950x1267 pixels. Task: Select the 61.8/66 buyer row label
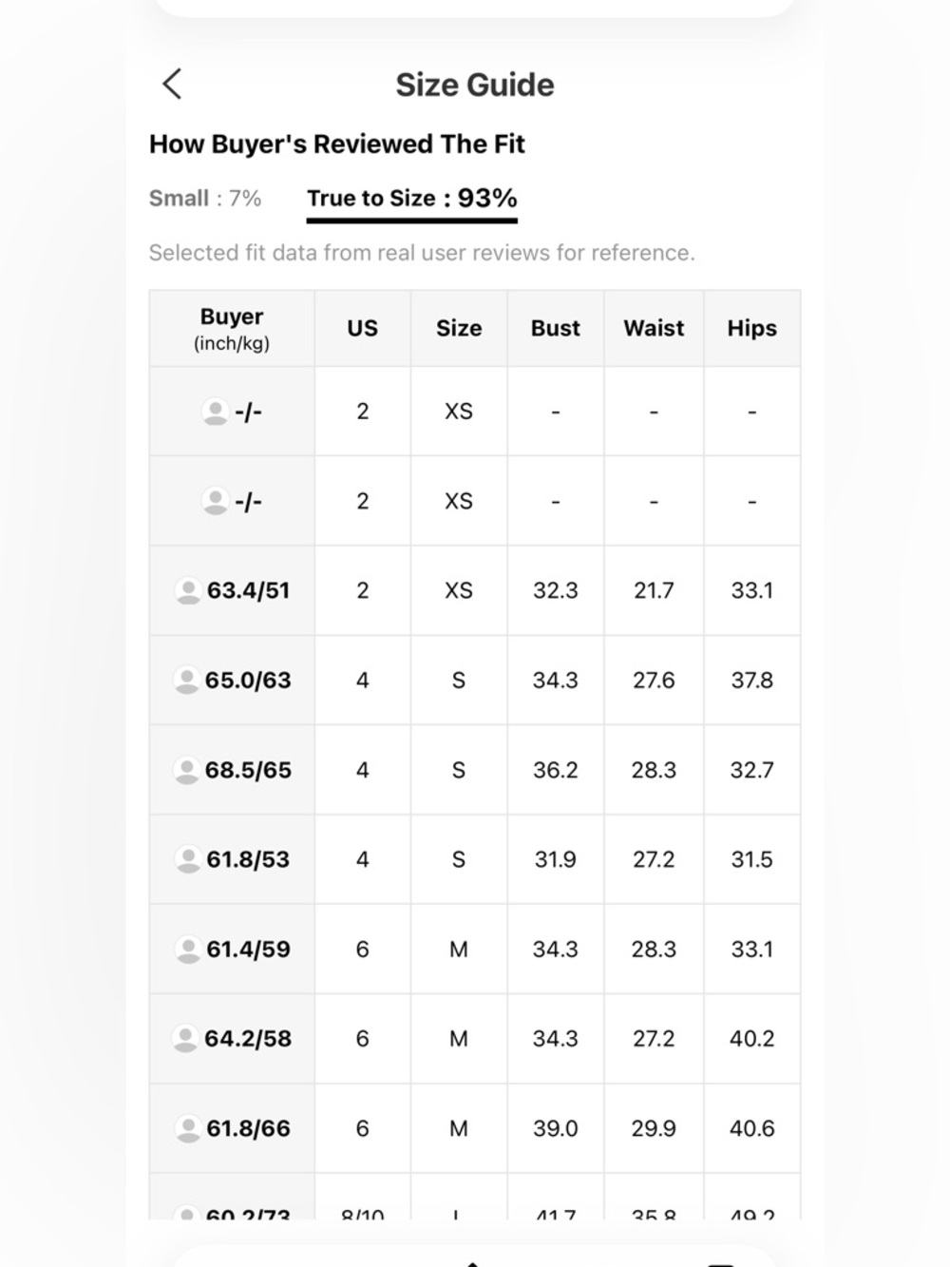pos(248,1128)
